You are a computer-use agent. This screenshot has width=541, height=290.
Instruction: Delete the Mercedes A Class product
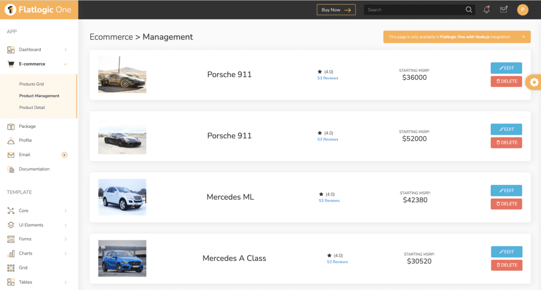pyautogui.click(x=507, y=265)
